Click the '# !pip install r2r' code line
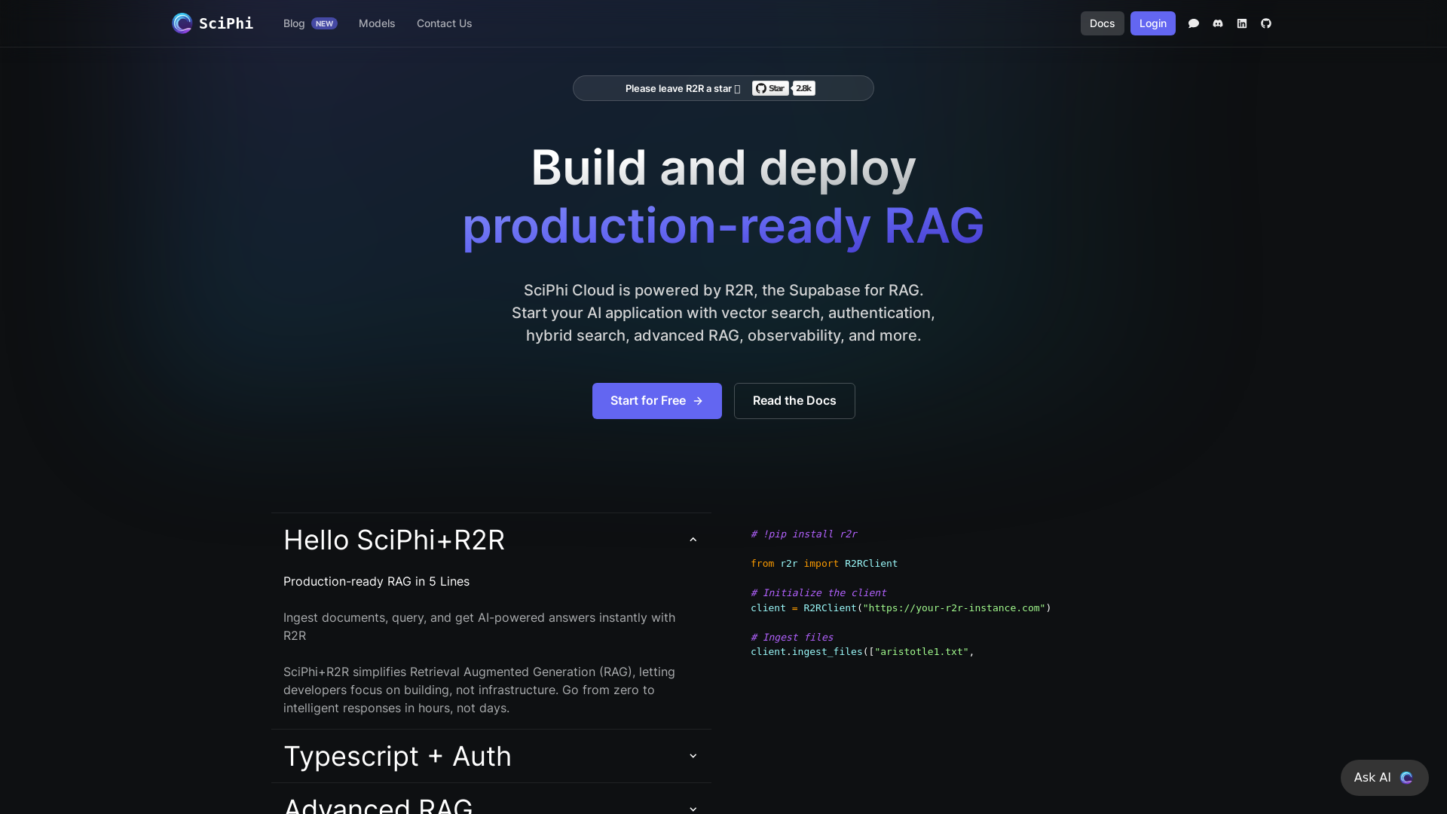 [x=803, y=534]
